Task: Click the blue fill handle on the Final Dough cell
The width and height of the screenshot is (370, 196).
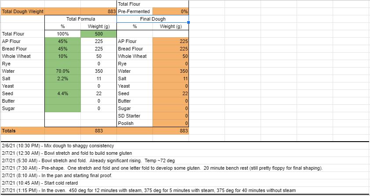Action: click(189, 22)
